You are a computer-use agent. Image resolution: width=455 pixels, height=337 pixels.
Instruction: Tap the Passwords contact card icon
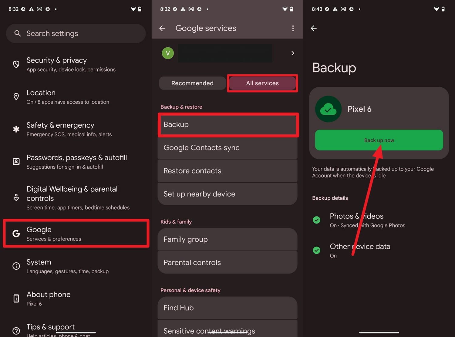(x=16, y=161)
